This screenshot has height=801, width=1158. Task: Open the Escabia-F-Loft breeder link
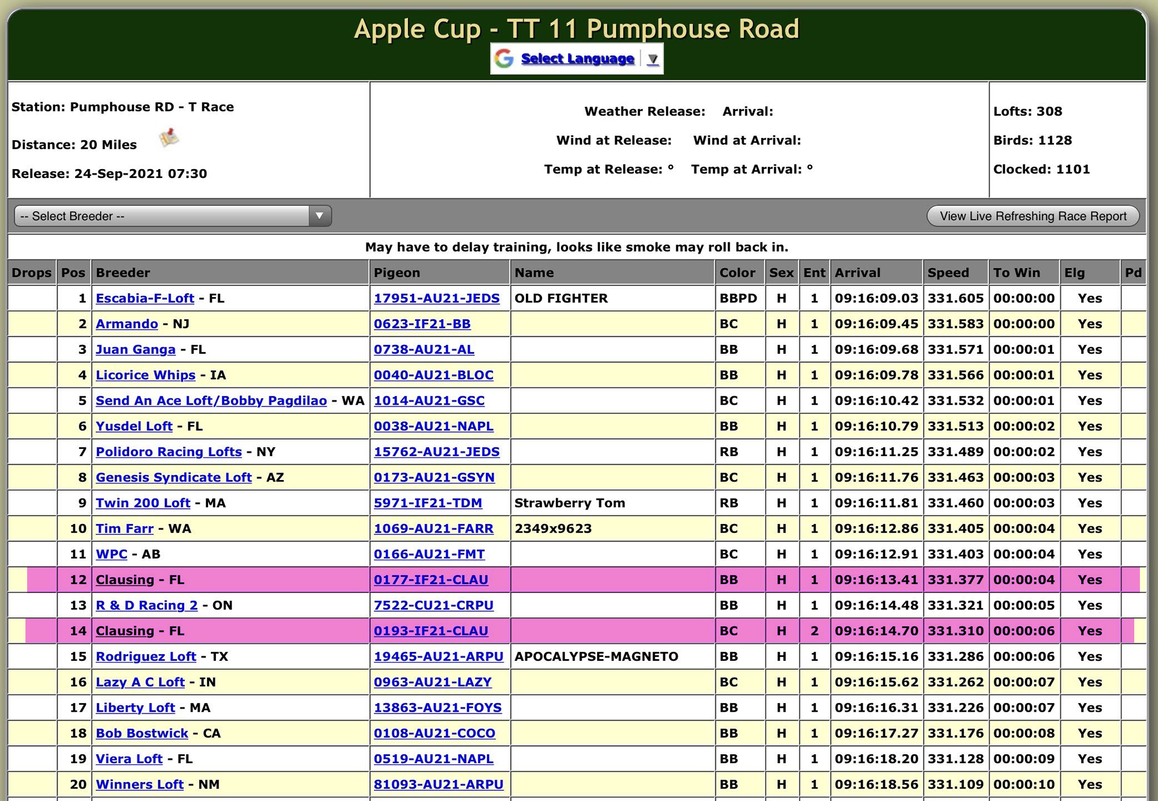point(145,298)
